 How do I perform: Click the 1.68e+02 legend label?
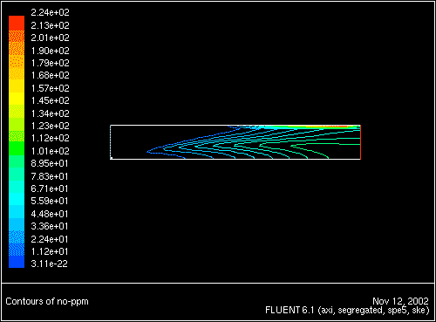(50, 75)
